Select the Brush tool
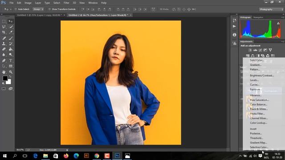Screen dimensions: 285x160 pos(11,38)
